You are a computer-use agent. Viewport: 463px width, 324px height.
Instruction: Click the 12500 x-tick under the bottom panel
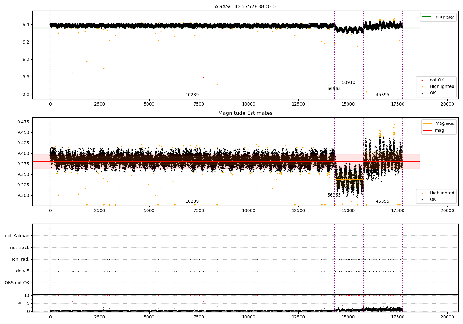(x=298, y=317)
